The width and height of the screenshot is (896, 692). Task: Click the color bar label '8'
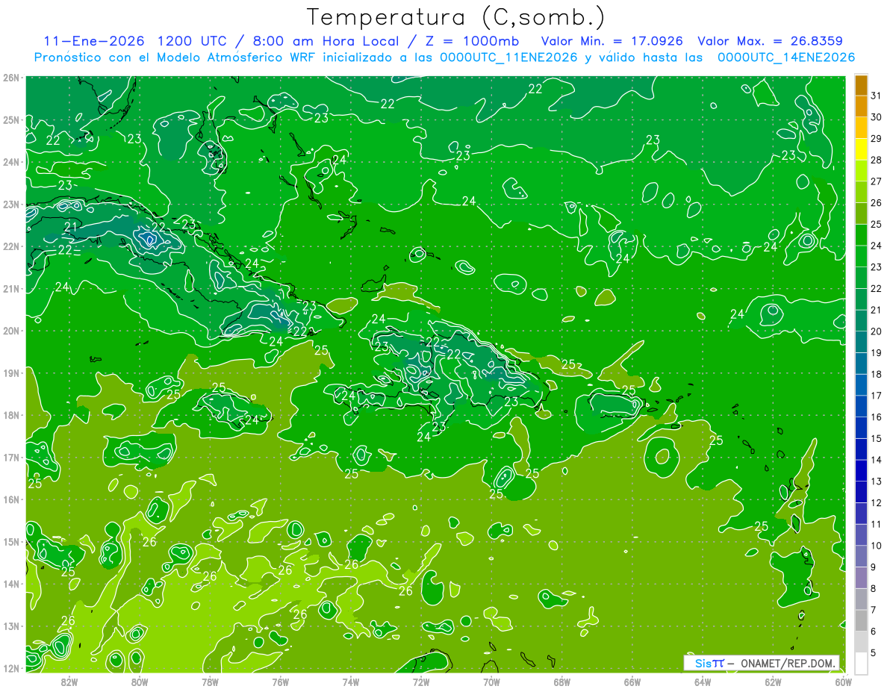pos(874,588)
